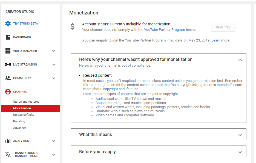Open the copyright link
The height and width of the screenshot is (163, 256).
coord(110,89)
